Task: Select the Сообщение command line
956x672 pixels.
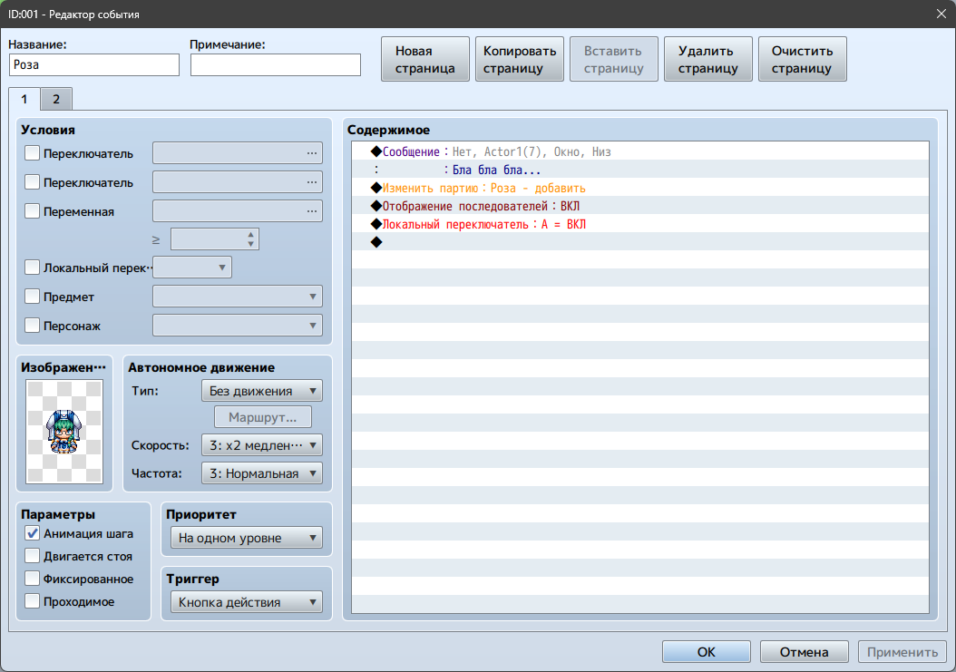Action: (640, 151)
